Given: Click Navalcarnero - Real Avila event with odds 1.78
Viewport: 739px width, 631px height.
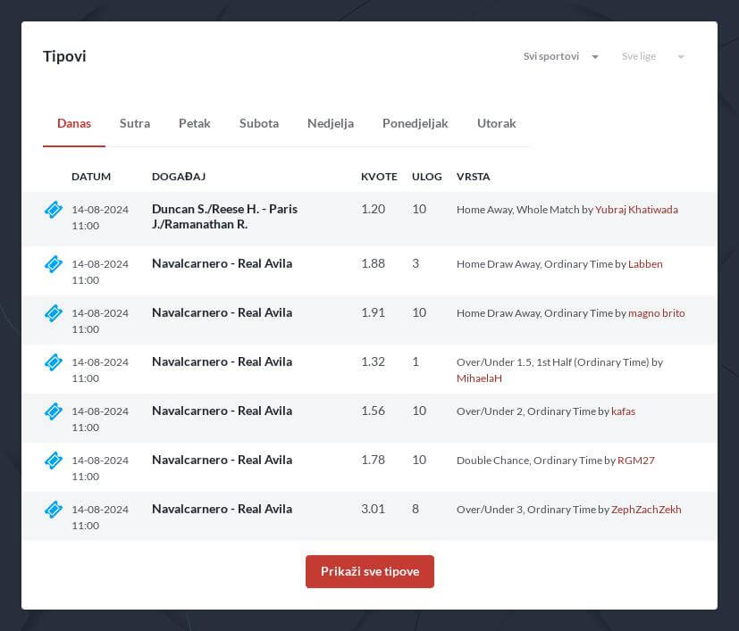Looking at the screenshot, I should tap(222, 460).
